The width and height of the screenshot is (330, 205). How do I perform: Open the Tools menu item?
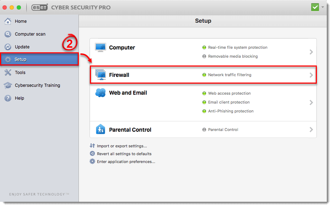pos(39,72)
